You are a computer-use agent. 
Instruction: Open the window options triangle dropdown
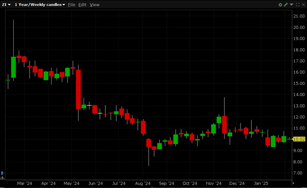[292, 4]
